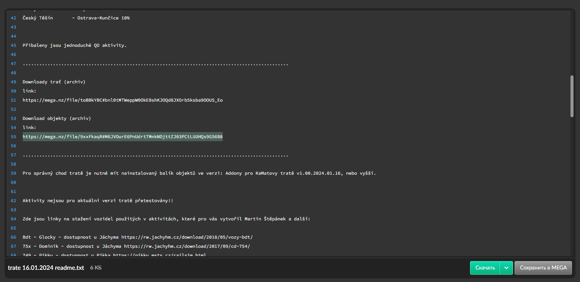Image resolution: width=580 pixels, height=282 pixels.
Task: Click the line 'Přibaleny jsou jednoduché QD aktivity.'
Action: pos(75,45)
